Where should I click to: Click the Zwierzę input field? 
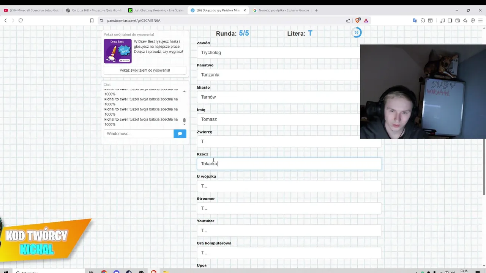click(289, 141)
